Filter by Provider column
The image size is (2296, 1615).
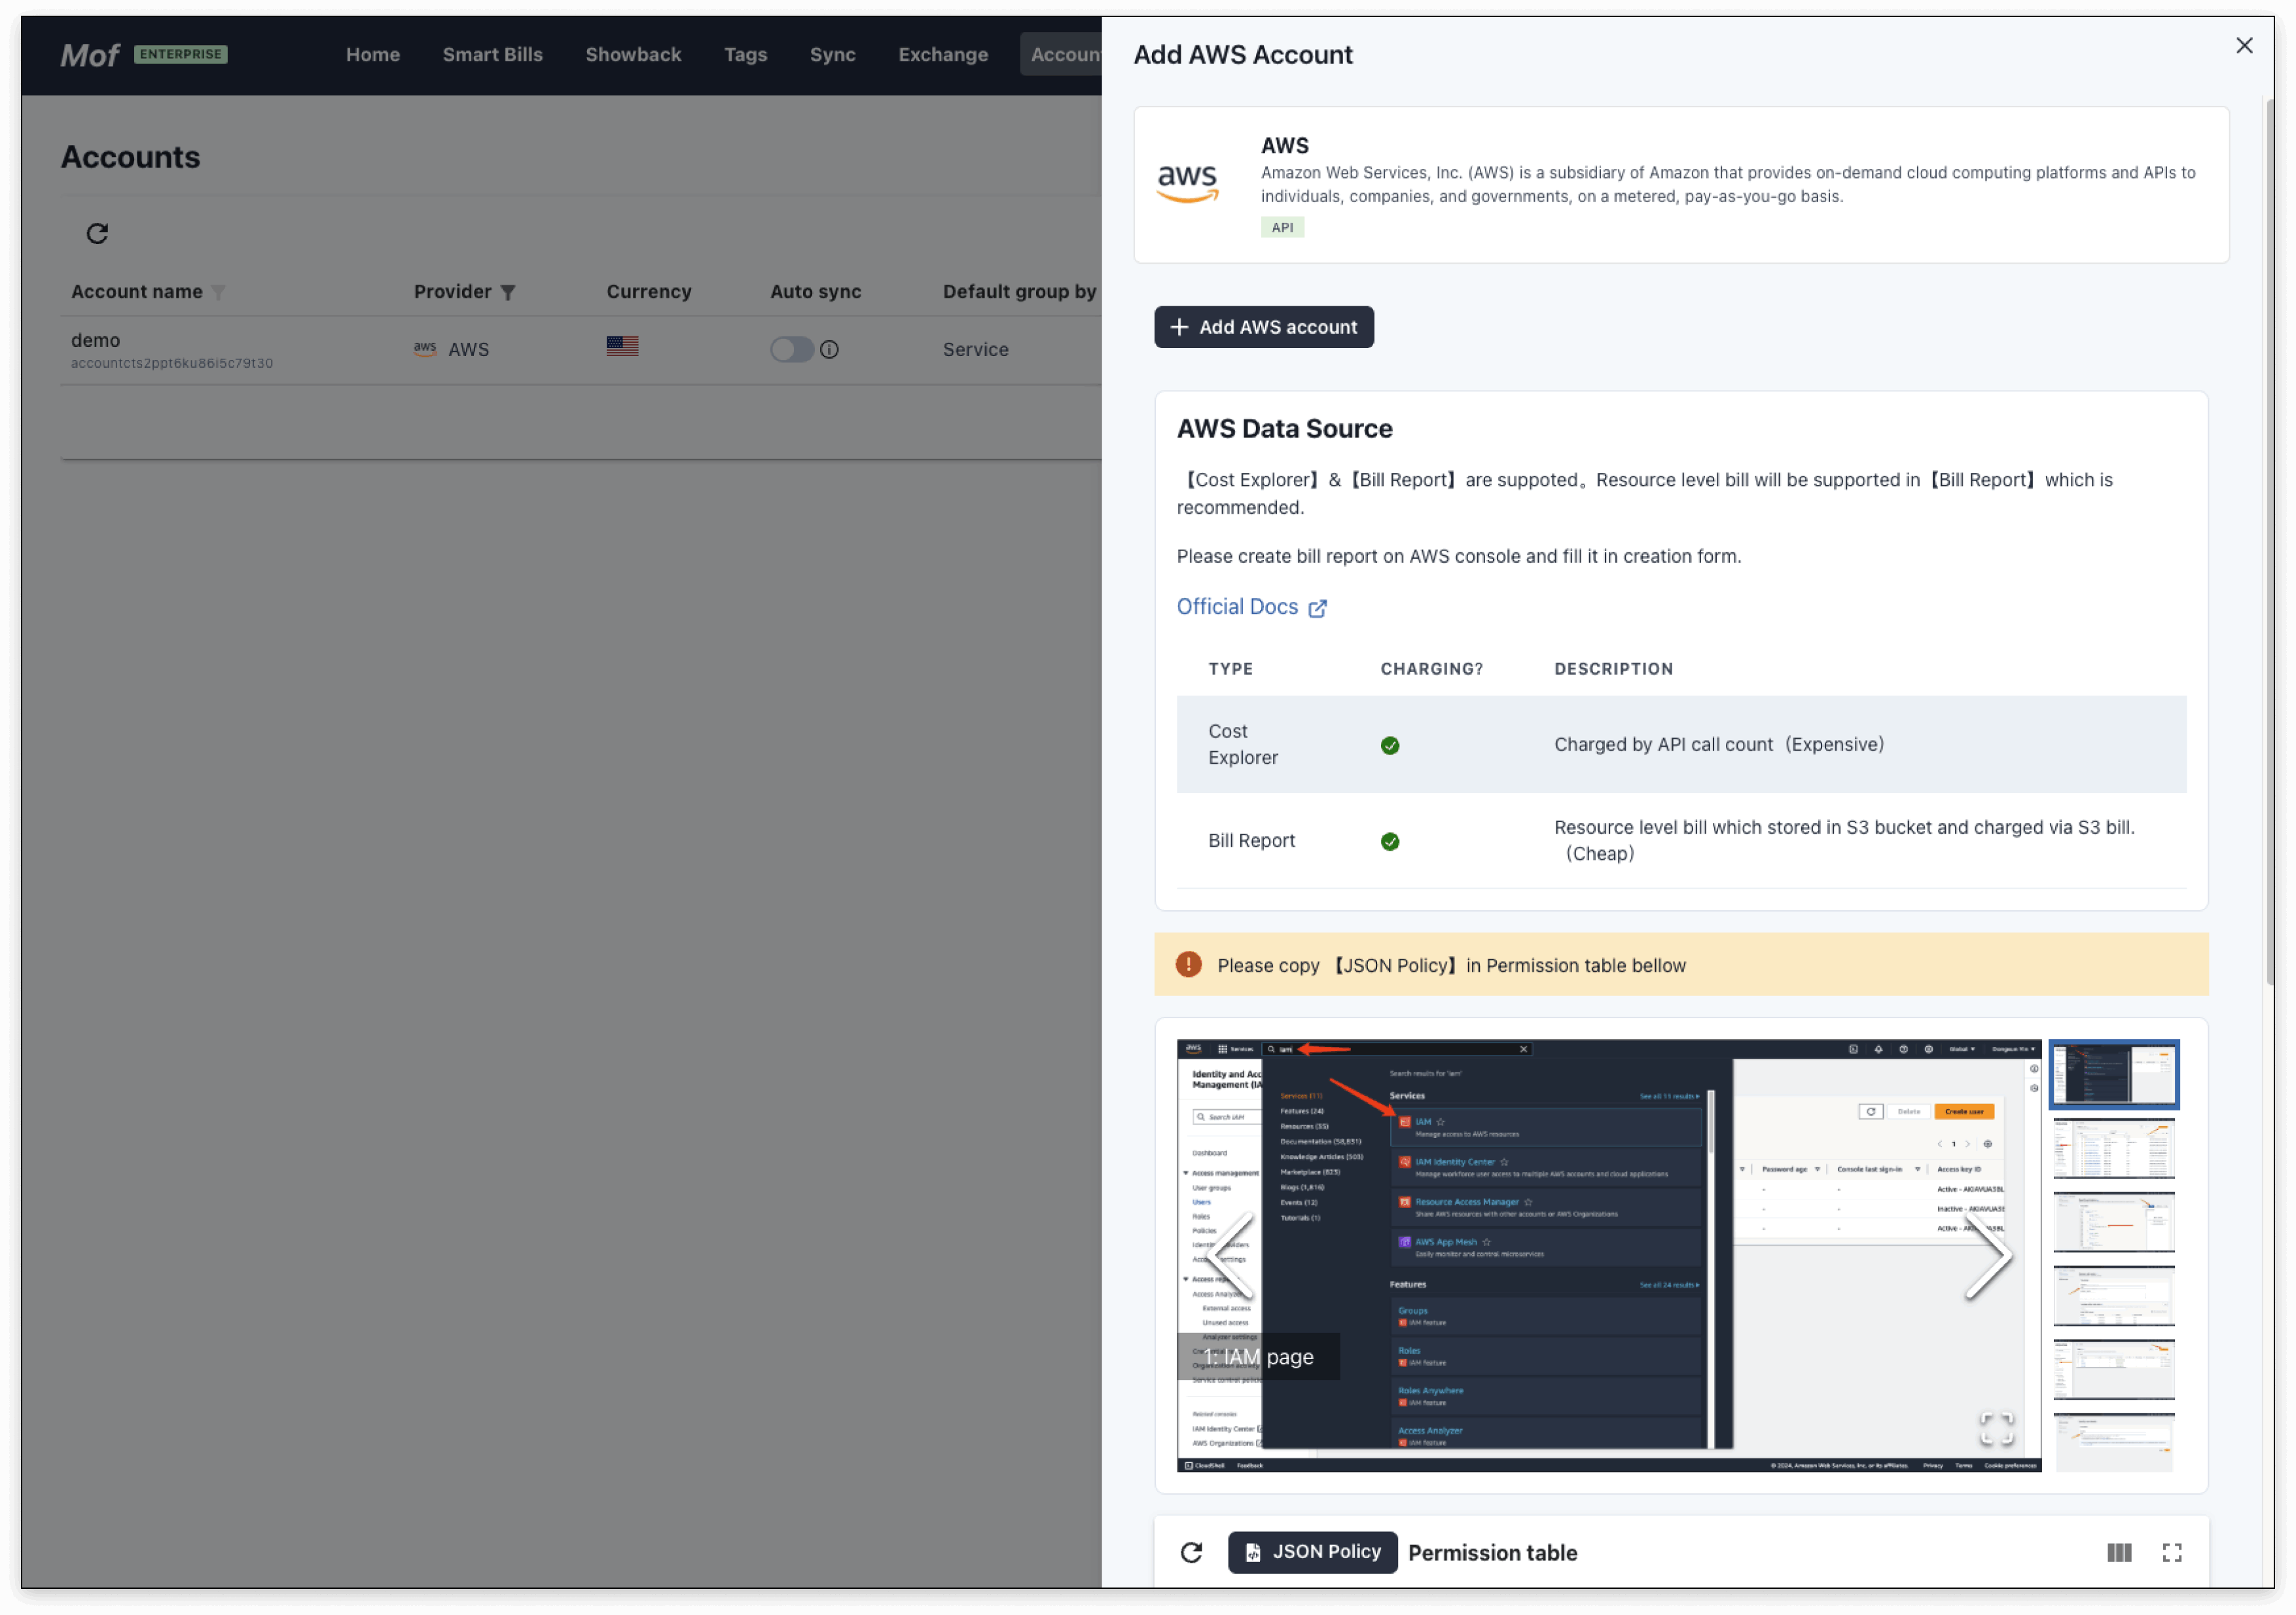(508, 293)
